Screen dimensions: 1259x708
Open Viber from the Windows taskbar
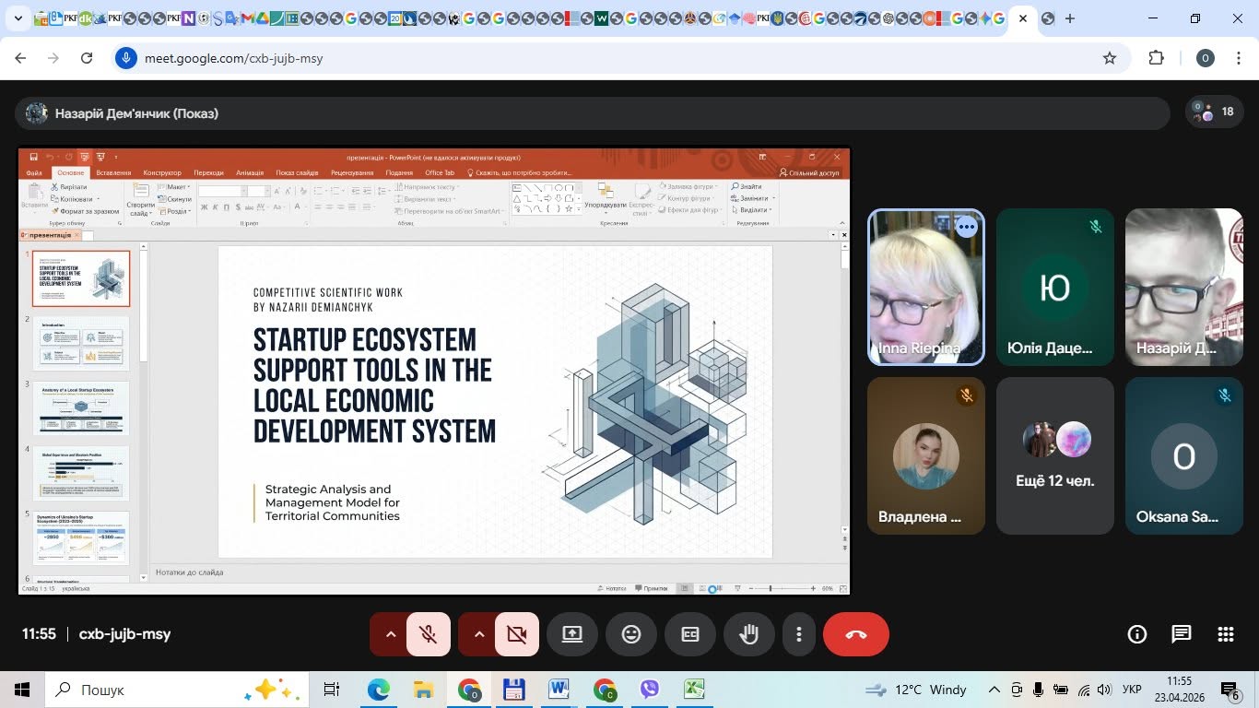pyautogui.click(x=650, y=690)
